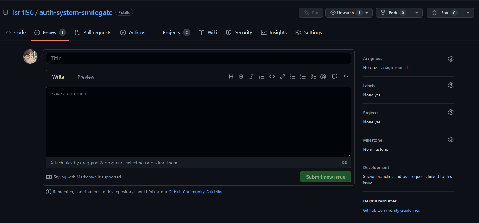Screen dimensions: 479x223
Task: Reference an issue or pull request icon
Action: point(335,77)
